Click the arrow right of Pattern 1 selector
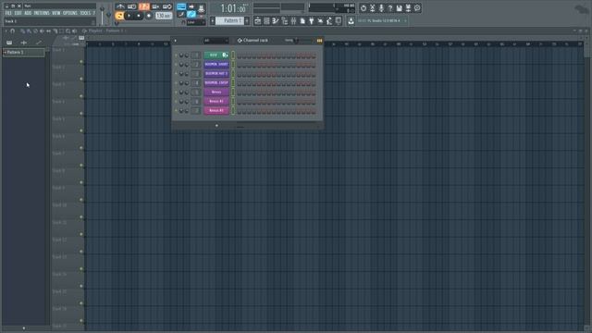Screen dimensions: 592x333 247,20
